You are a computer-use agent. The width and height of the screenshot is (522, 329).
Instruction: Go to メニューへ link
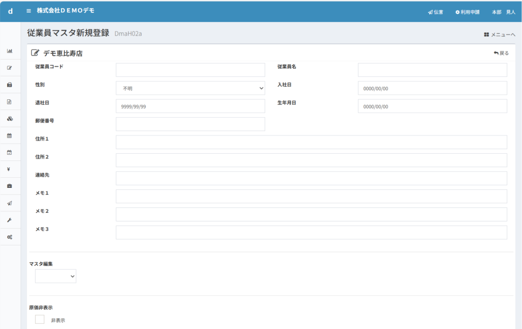click(x=500, y=35)
